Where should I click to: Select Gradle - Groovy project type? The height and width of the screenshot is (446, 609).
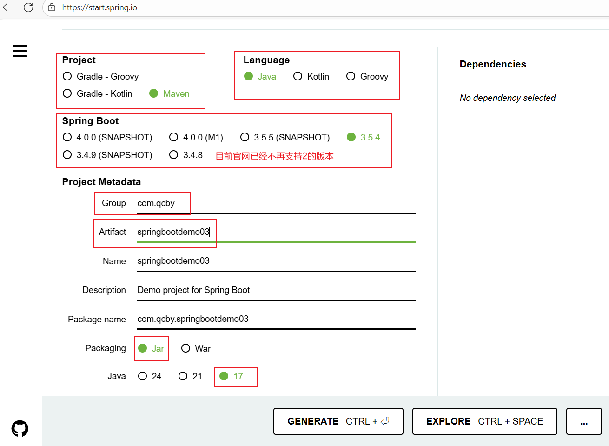(x=100, y=76)
